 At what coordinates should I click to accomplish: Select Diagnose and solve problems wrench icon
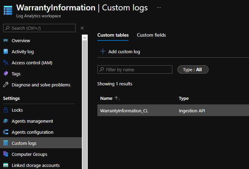point(6,85)
